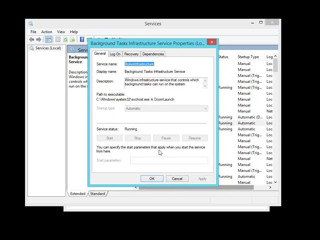
Task: Switch to the Recovery tab
Action: [x=132, y=54]
